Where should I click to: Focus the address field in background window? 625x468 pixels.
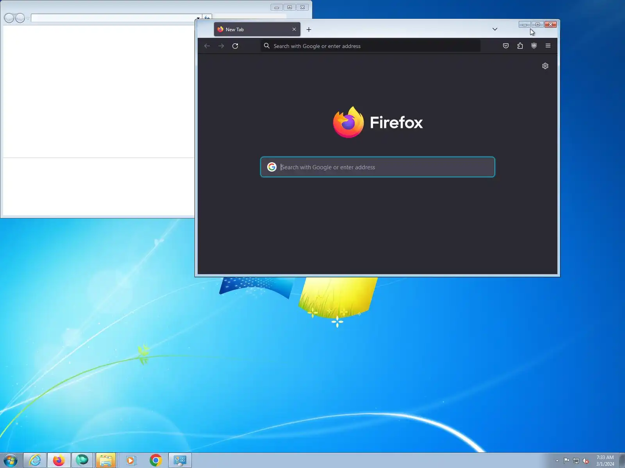pyautogui.click(x=113, y=18)
